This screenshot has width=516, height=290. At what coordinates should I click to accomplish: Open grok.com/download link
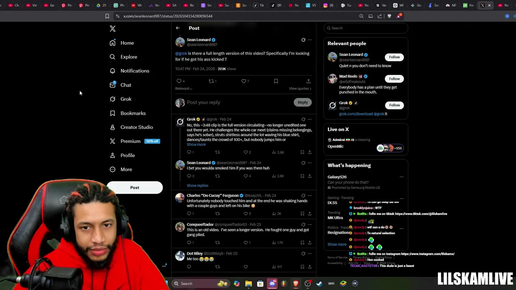[x=356, y=114]
